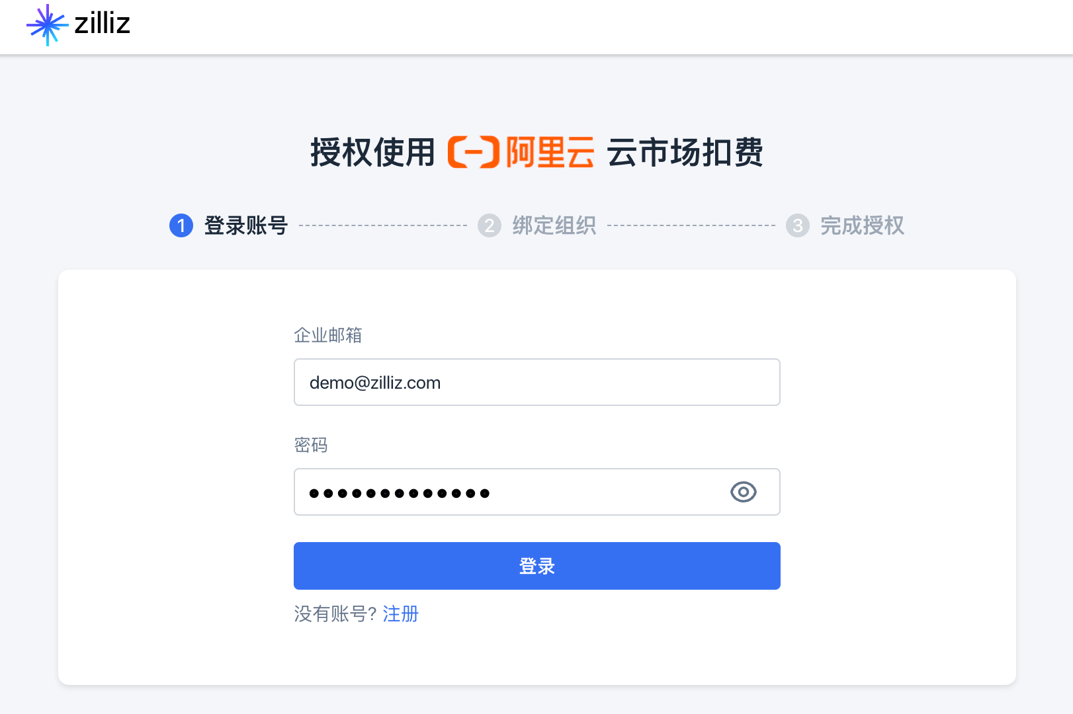Click the Zilliz starburst logo icon

(x=47, y=25)
